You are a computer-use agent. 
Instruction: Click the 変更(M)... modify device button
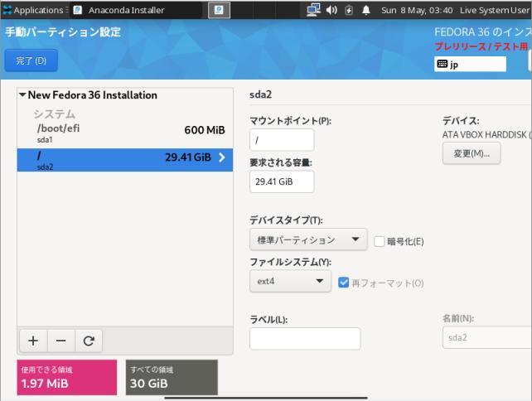point(472,153)
